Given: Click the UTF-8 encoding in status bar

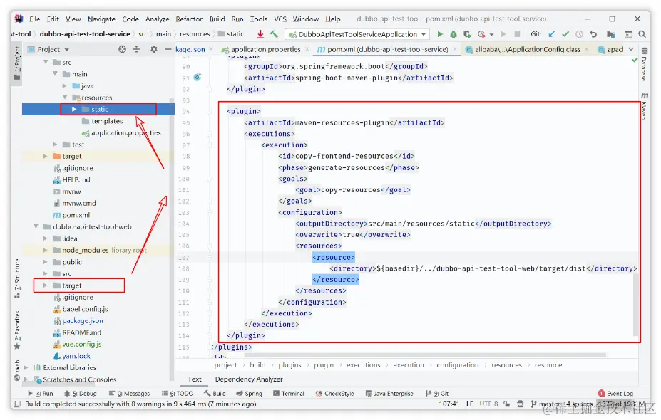Looking at the screenshot, I should 488,404.
